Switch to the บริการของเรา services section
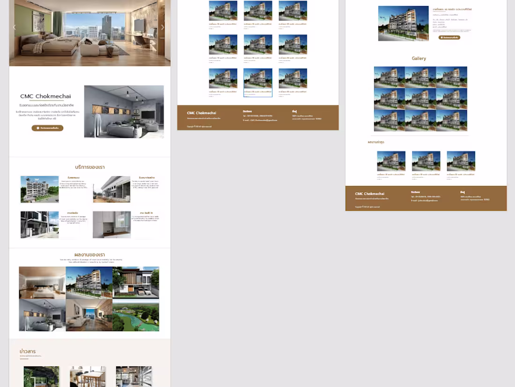 tap(89, 167)
